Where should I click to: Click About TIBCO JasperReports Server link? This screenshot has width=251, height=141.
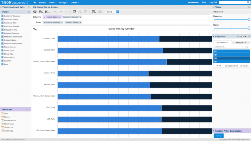tap(13, 140)
